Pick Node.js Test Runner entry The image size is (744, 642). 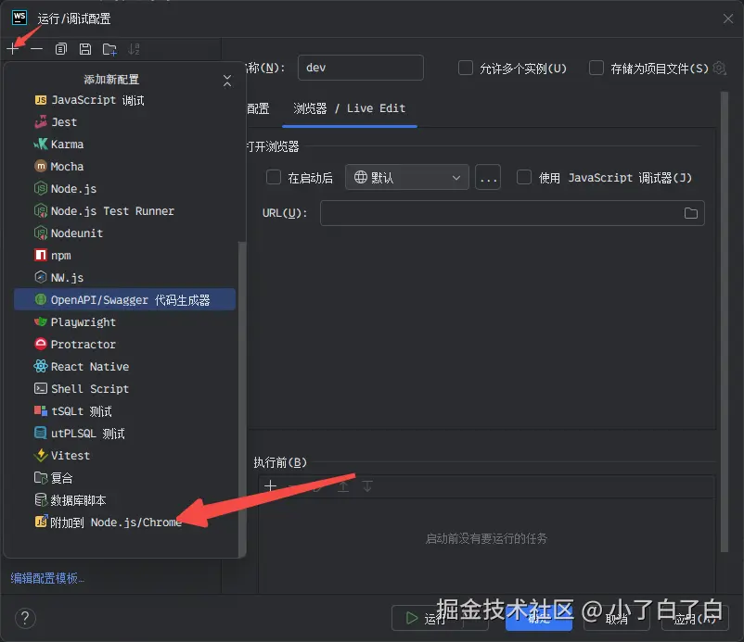coord(125,211)
